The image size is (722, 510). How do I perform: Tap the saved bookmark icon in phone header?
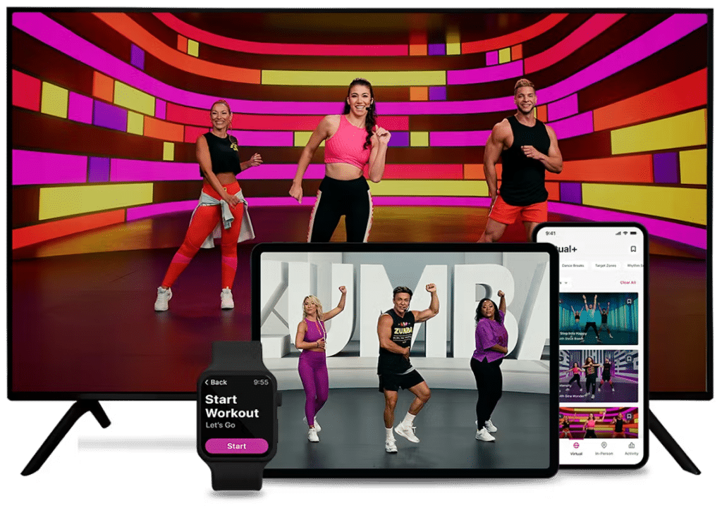tap(632, 249)
